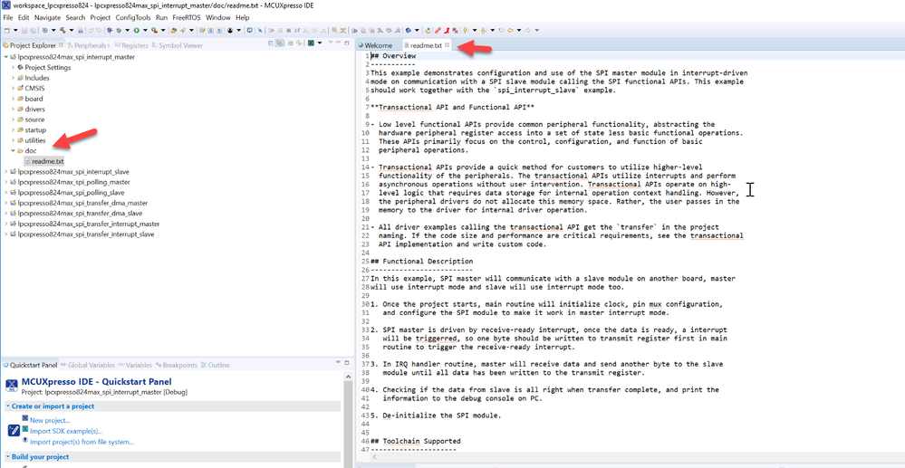Switch to the Symbol Viewer tab

pos(178,45)
